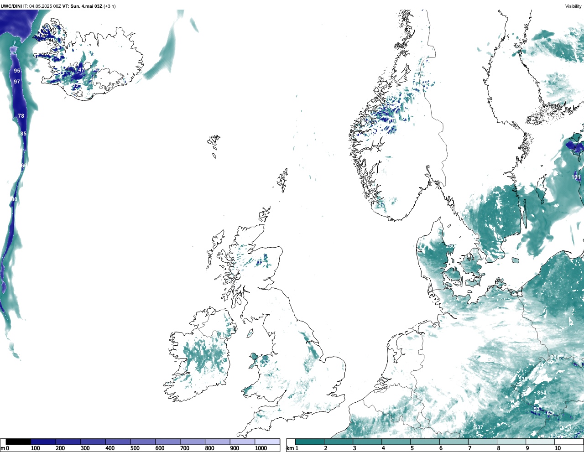Click the valid time 'Sun. 4.mai 03Z'
584x452 pixels.
87,6
